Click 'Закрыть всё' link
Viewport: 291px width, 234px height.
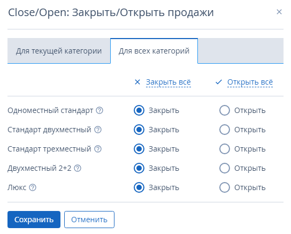click(x=169, y=82)
